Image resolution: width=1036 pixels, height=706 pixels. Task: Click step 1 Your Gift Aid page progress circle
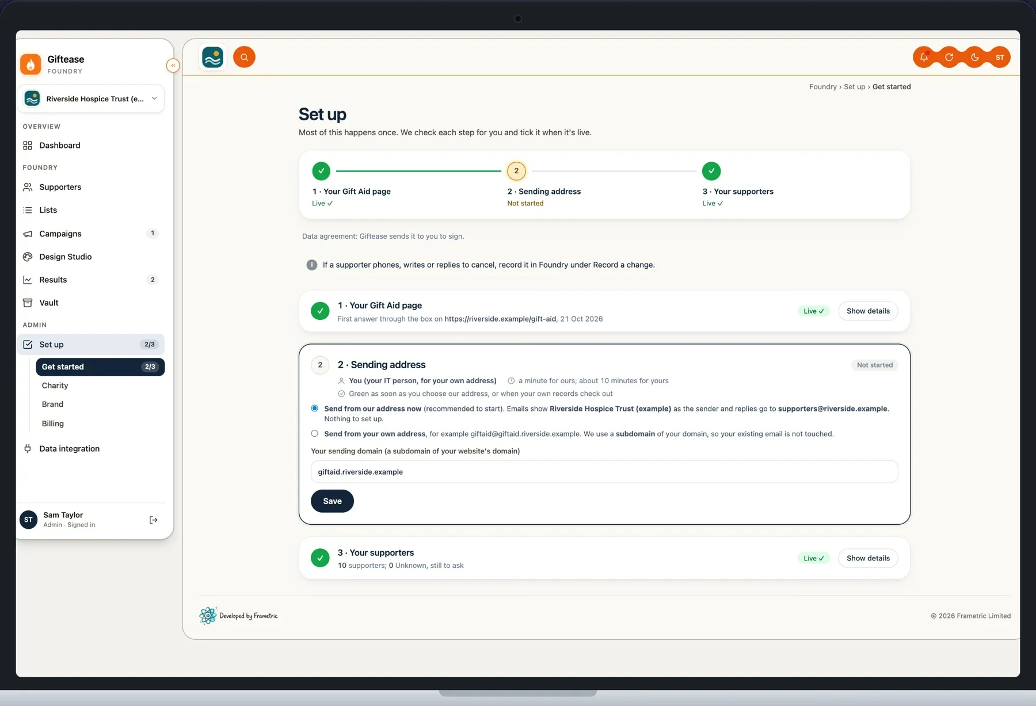tap(321, 171)
